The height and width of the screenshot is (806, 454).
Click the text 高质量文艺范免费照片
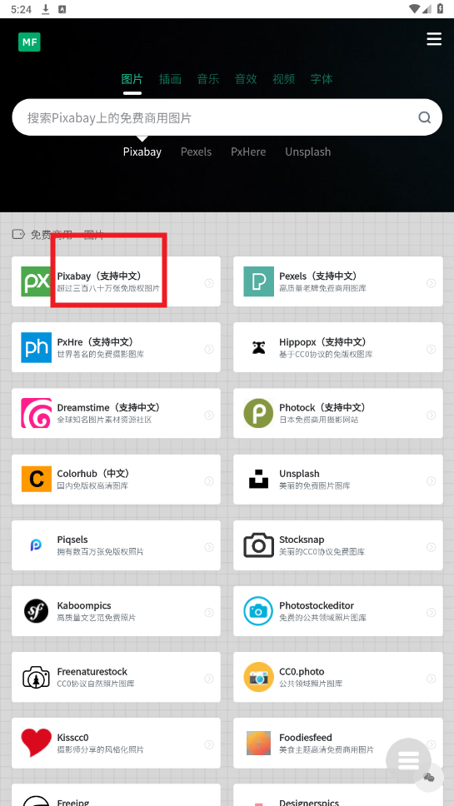(97, 618)
